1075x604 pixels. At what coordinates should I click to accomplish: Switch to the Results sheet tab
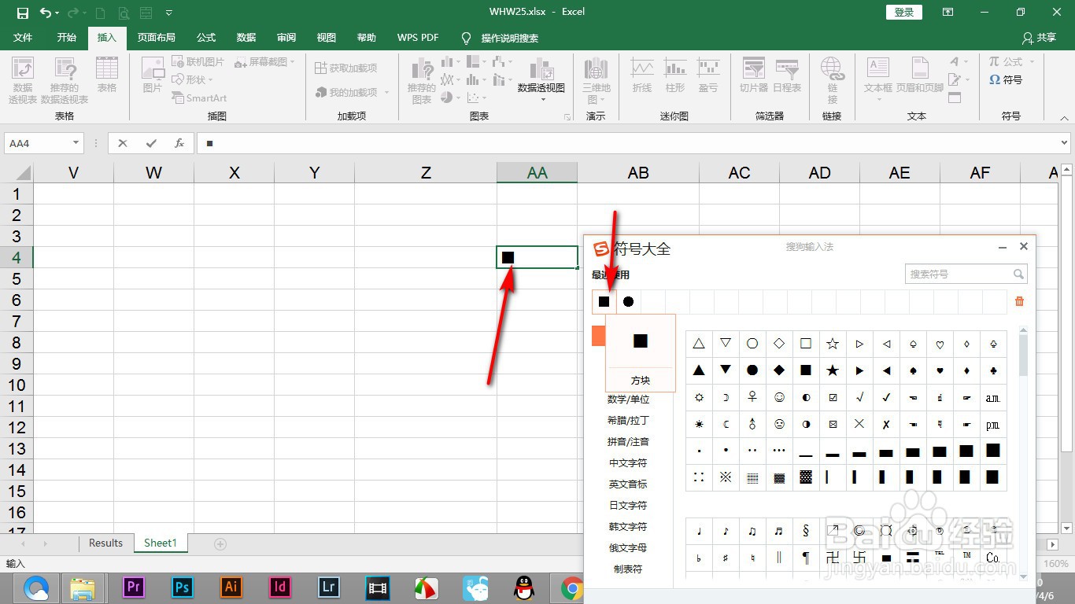(x=105, y=543)
